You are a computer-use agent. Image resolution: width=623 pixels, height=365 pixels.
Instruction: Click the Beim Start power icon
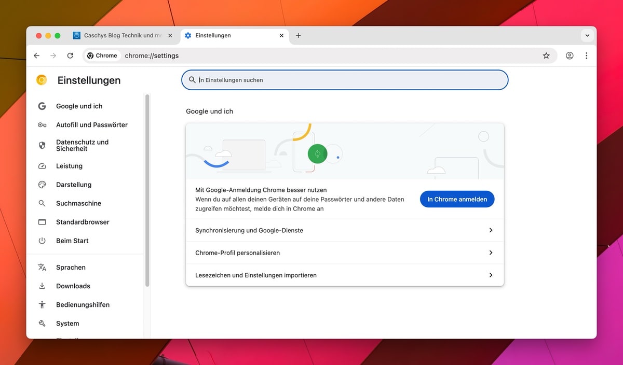click(x=42, y=241)
